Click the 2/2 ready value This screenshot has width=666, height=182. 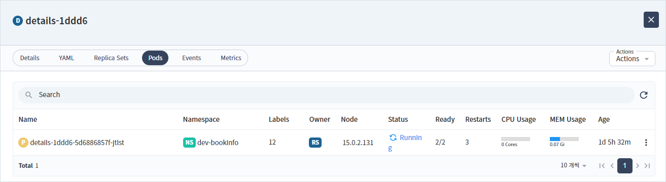point(440,143)
